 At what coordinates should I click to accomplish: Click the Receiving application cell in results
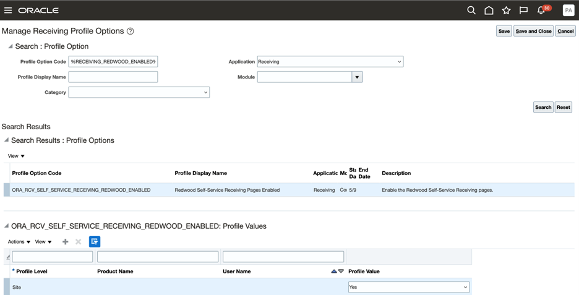(x=324, y=190)
